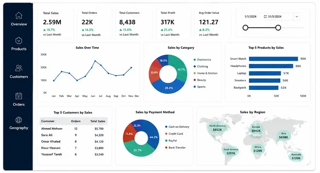Click the Cash on Delivery legend entry
Screen dimensions: 320x173
[177, 127]
